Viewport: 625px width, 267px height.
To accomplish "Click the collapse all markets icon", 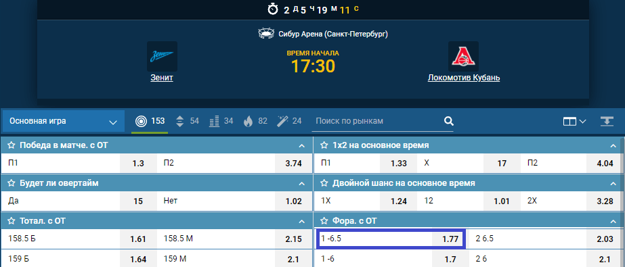I will point(607,122).
